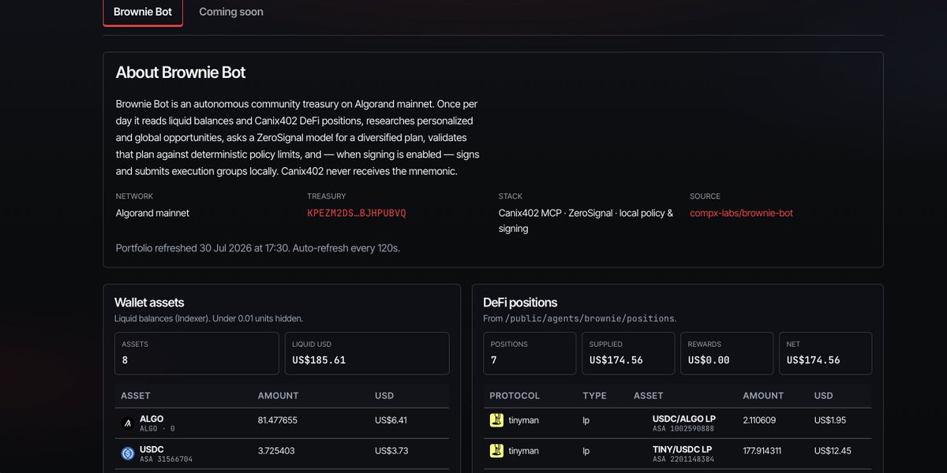Click amount 2.110609 in DeFi positions
The height and width of the screenshot is (473, 947).
click(x=759, y=420)
